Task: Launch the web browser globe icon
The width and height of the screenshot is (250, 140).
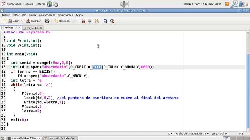Action: coord(50,4)
